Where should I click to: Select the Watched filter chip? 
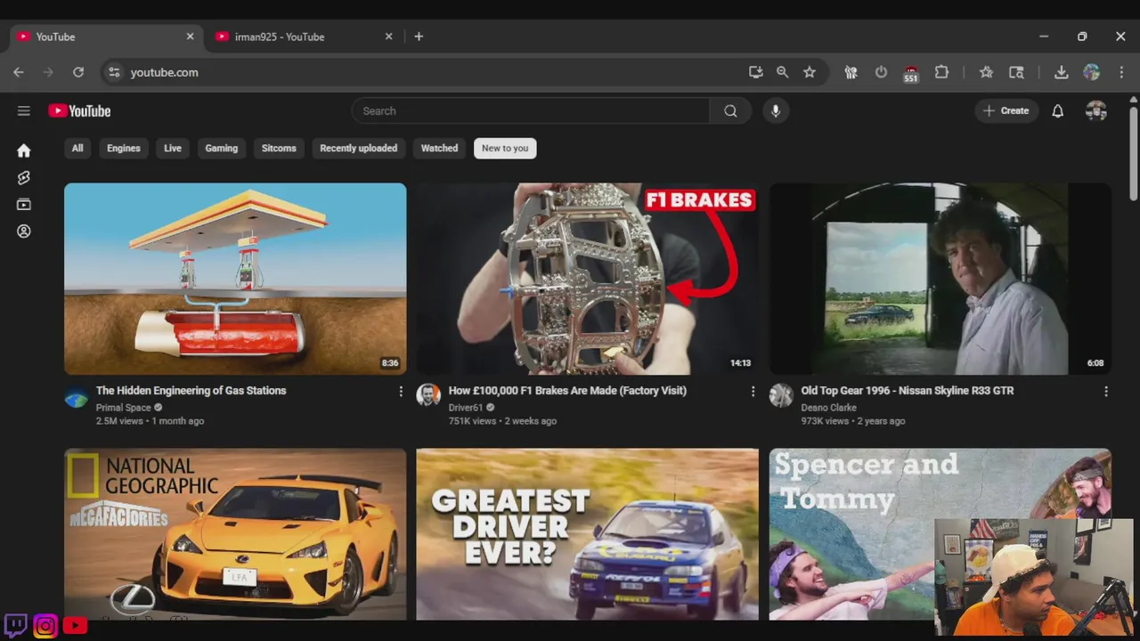(439, 149)
